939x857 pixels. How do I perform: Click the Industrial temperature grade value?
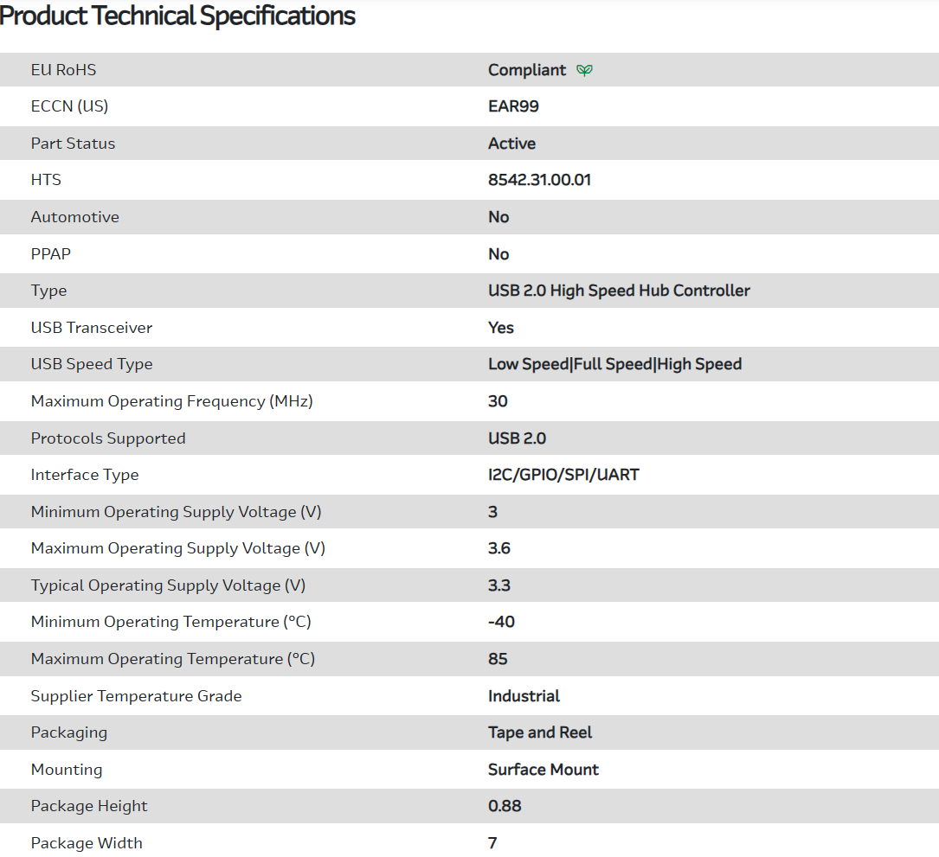click(x=524, y=696)
